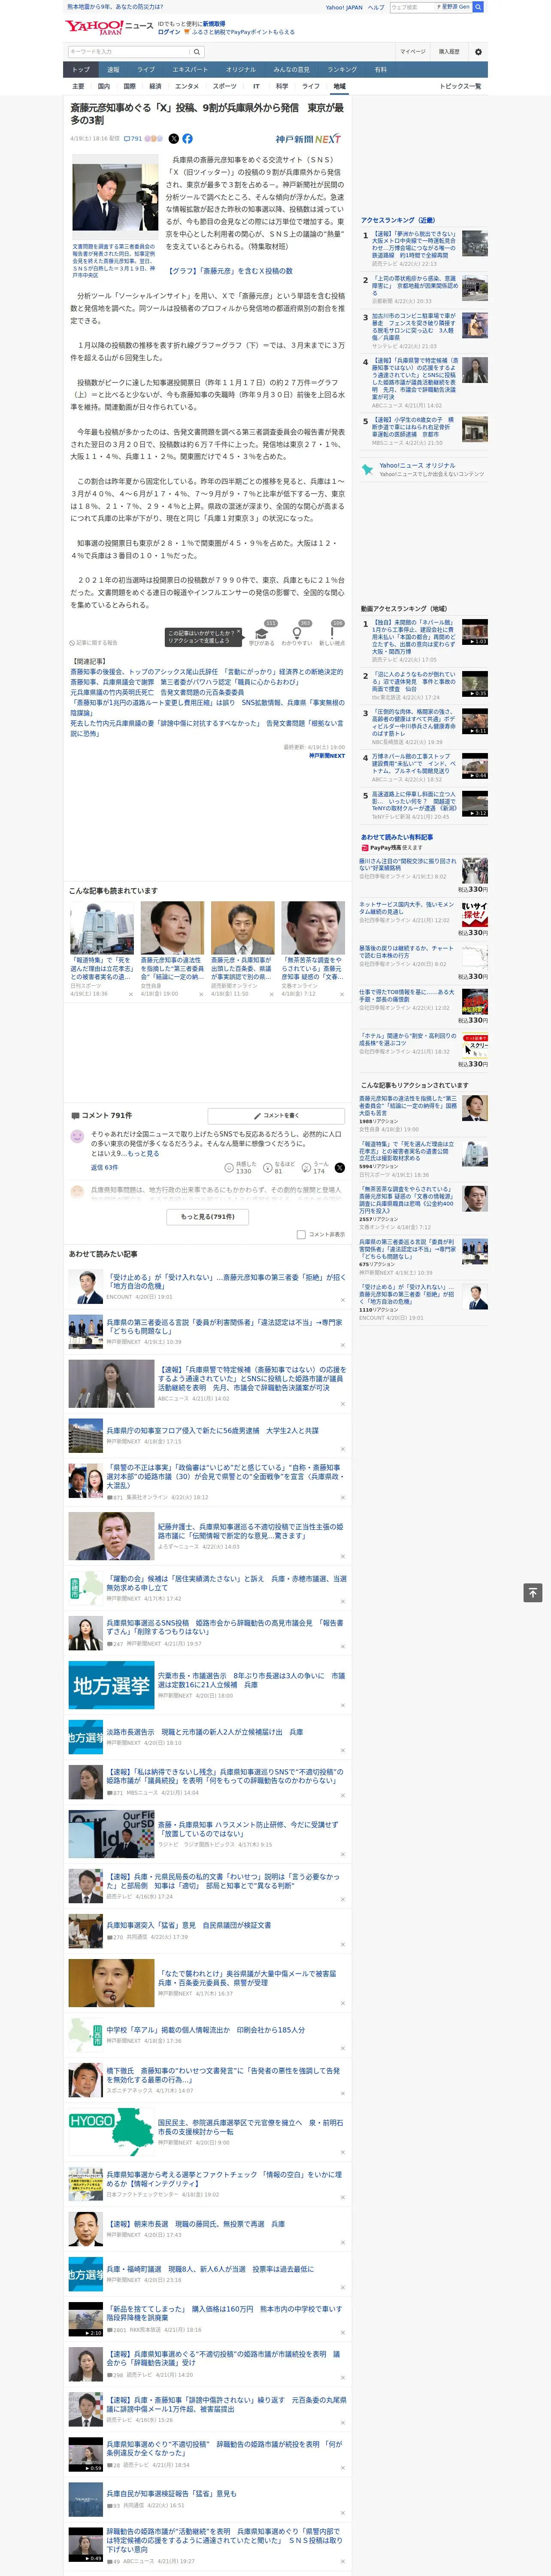
Task: Share comment on X icon
Action: (x=339, y=1167)
